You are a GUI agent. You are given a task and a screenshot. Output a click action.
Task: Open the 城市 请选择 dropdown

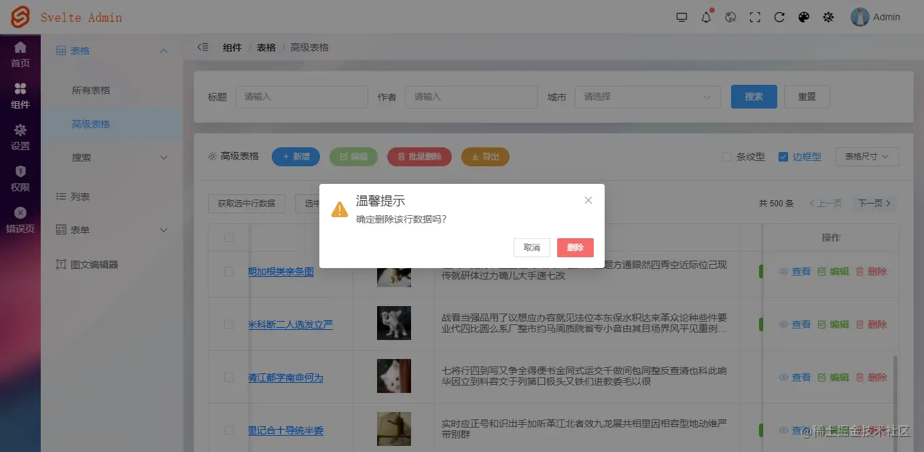pos(648,97)
